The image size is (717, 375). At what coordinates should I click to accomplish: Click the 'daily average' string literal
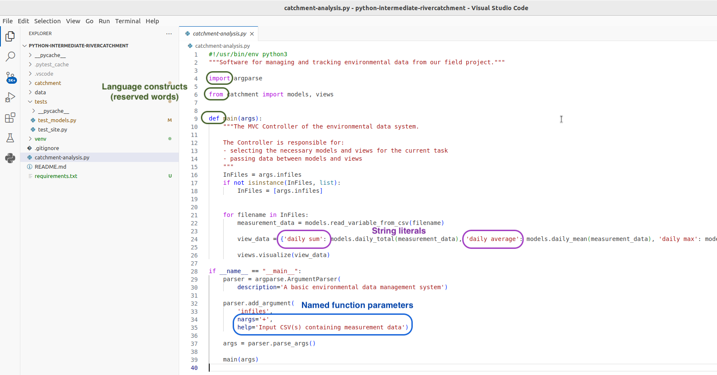[493, 239]
